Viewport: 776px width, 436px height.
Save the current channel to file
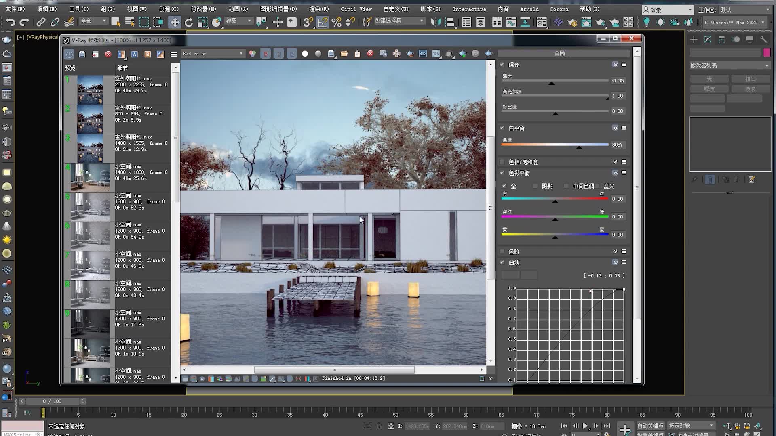[331, 54]
